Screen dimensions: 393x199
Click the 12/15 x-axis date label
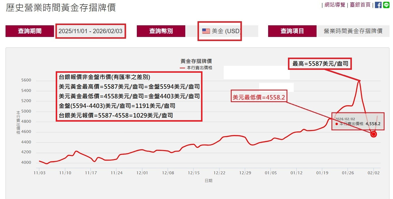194,173
